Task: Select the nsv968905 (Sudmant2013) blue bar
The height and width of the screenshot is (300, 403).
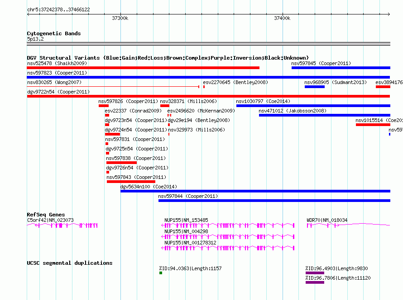Action: [x=315, y=87]
